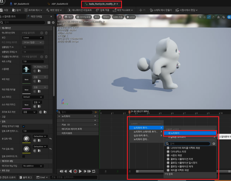Click 노티파이 관리 menu item
This screenshot has height=181, width=231.
(146, 139)
